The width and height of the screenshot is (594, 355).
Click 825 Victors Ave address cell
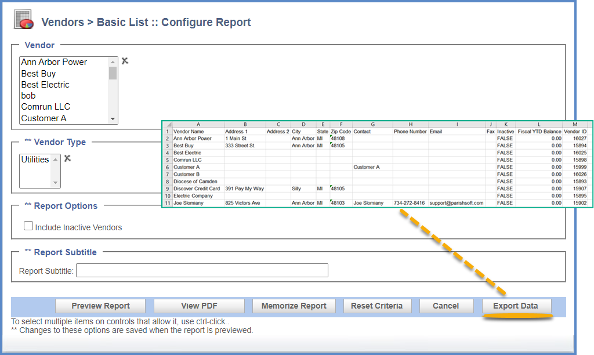[x=245, y=203]
